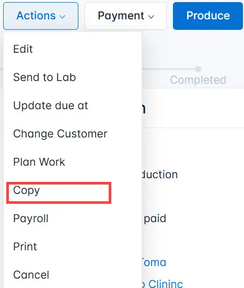Viewport: 244px width, 288px height.
Task: Open the Actions dropdown button
Action: click(41, 16)
